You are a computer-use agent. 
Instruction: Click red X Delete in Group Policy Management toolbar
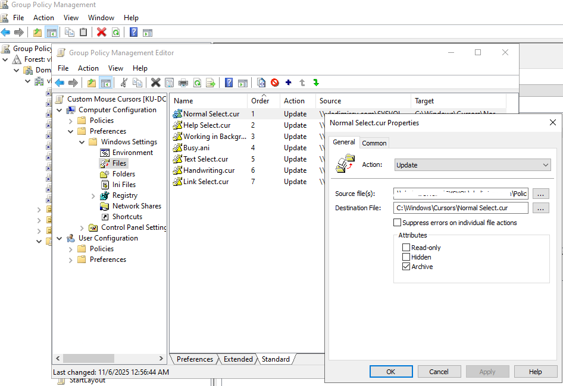coord(102,32)
